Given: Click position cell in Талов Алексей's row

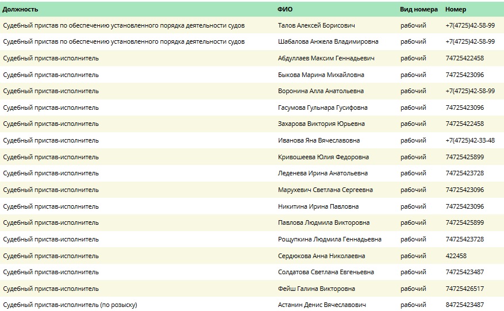Looking at the screenshot, I should (x=124, y=25).
